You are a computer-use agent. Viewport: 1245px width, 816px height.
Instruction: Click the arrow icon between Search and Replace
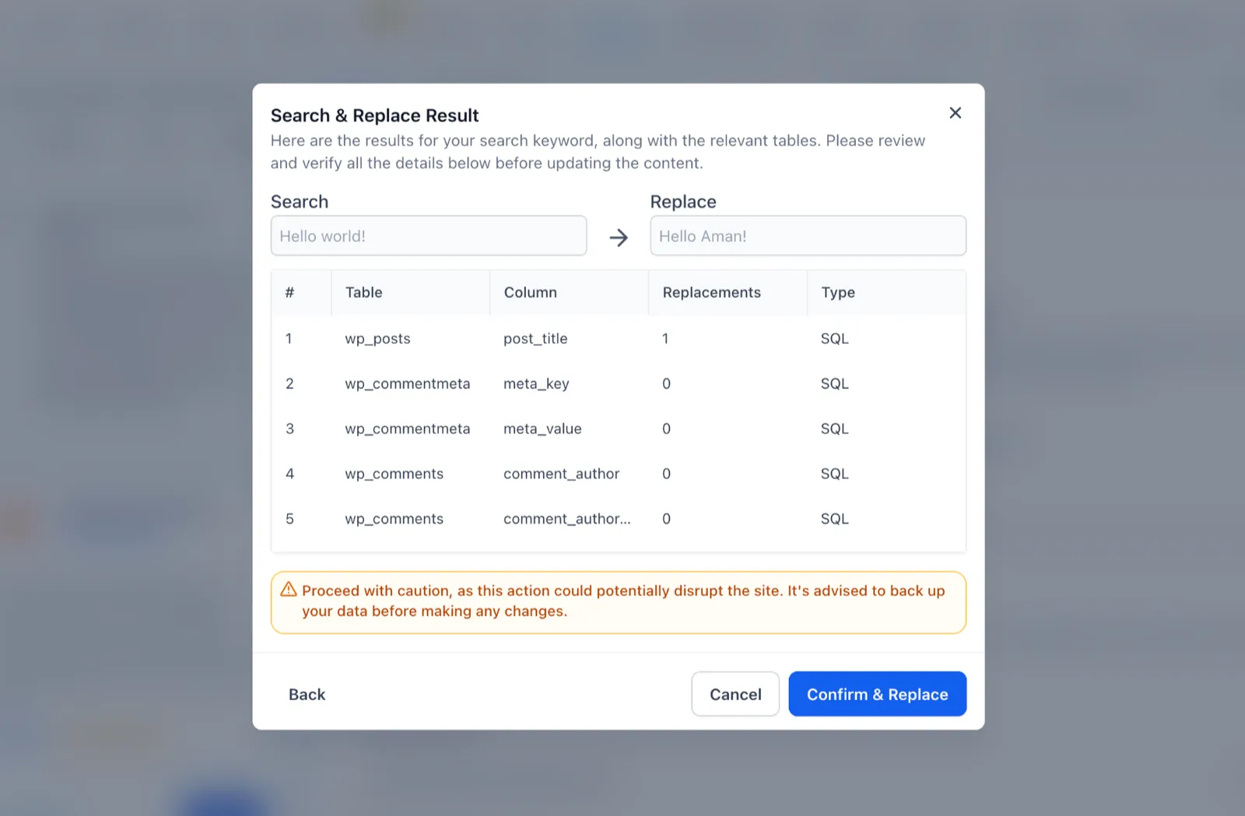coord(619,237)
